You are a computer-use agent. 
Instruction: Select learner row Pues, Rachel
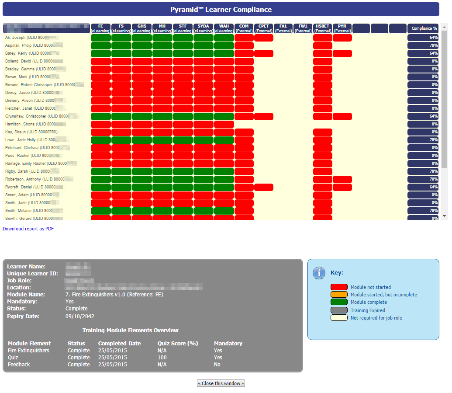tap(34, 156)
